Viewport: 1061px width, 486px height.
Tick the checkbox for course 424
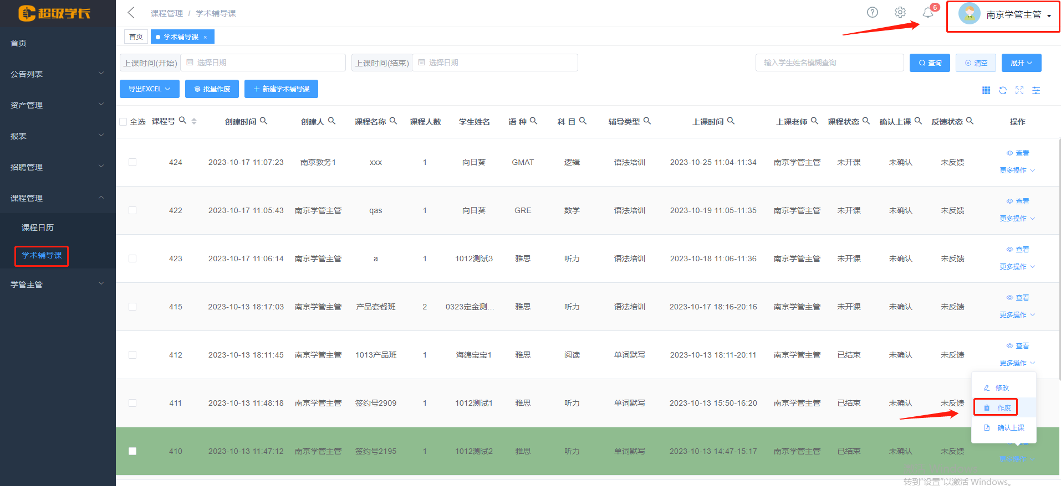coord(132,162)
